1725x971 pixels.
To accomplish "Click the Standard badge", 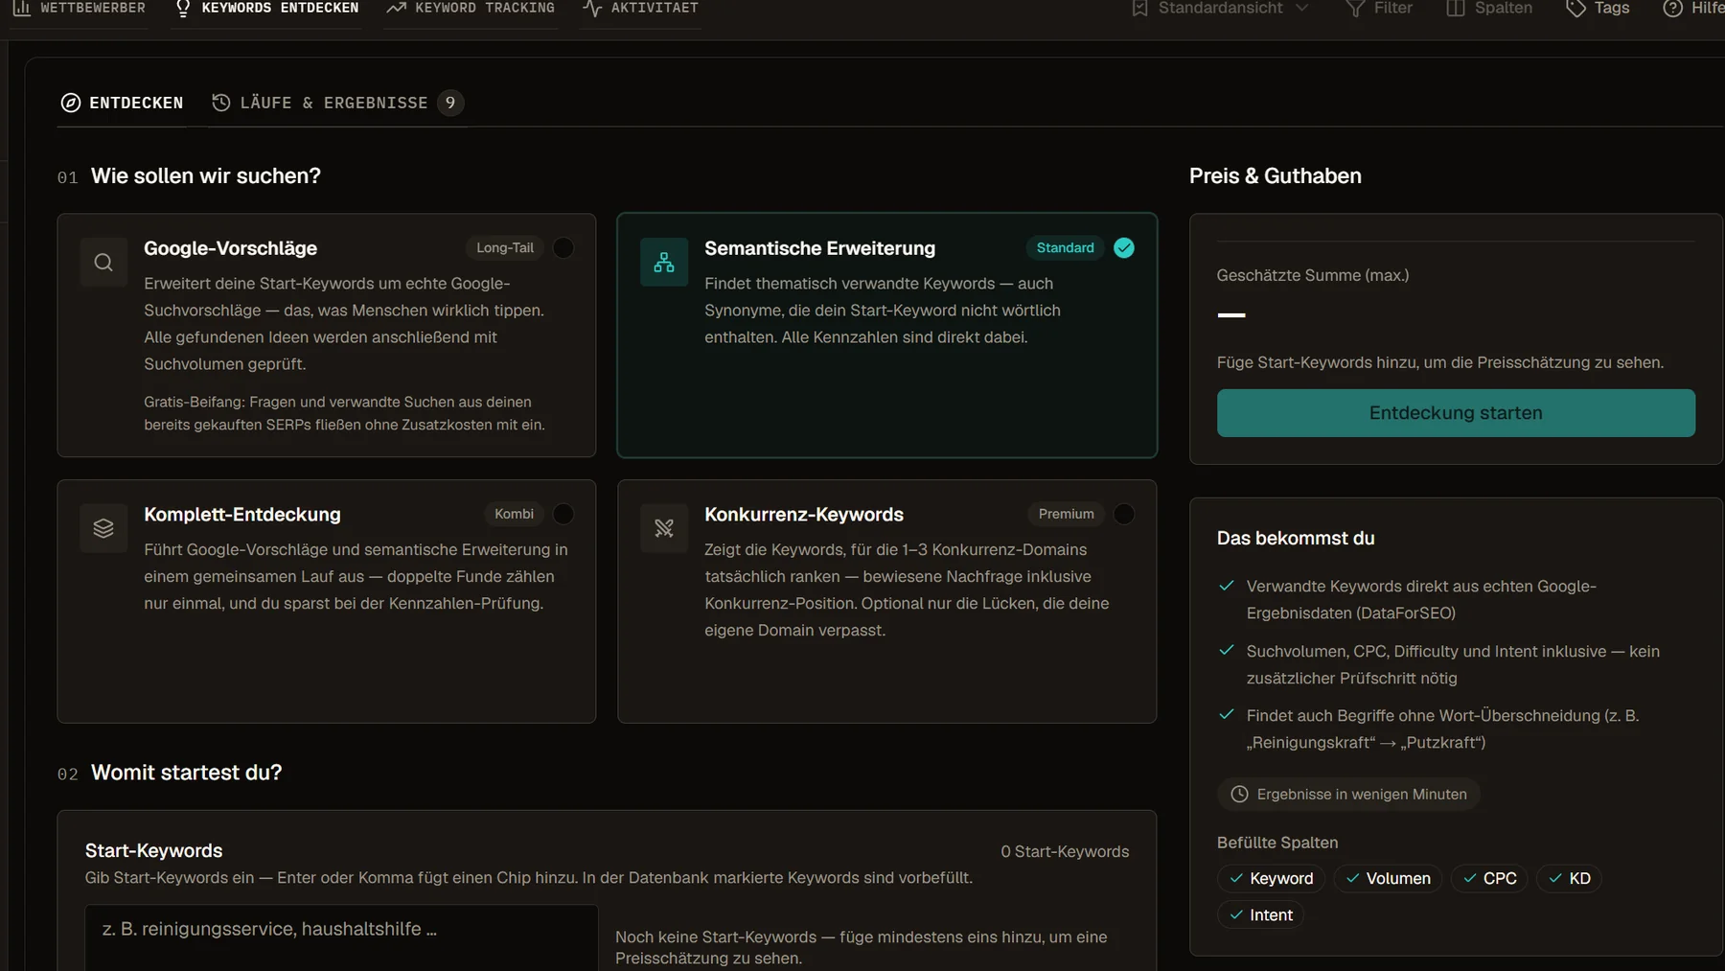I will pyautogui.click(x=1065, y=248).
